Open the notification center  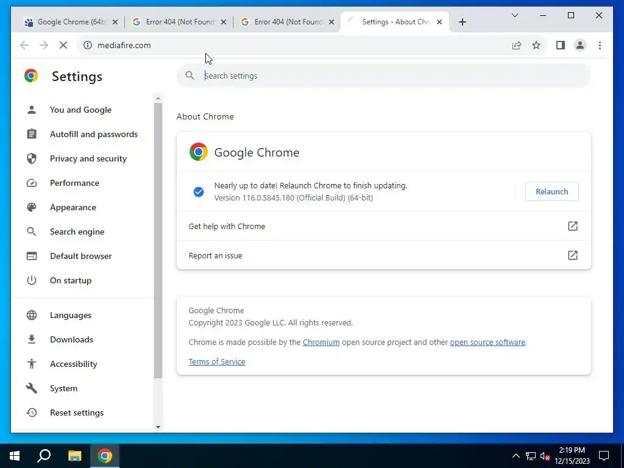coord(604,456)
